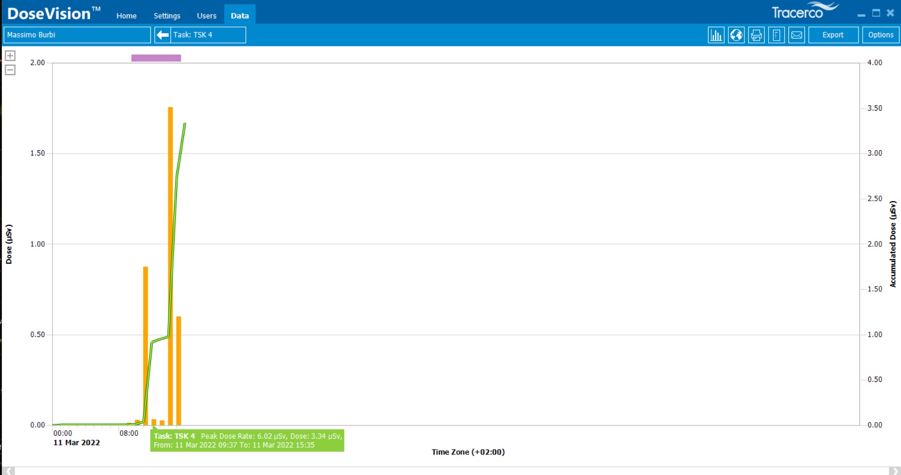Send the data by email icon

point(796,35)
